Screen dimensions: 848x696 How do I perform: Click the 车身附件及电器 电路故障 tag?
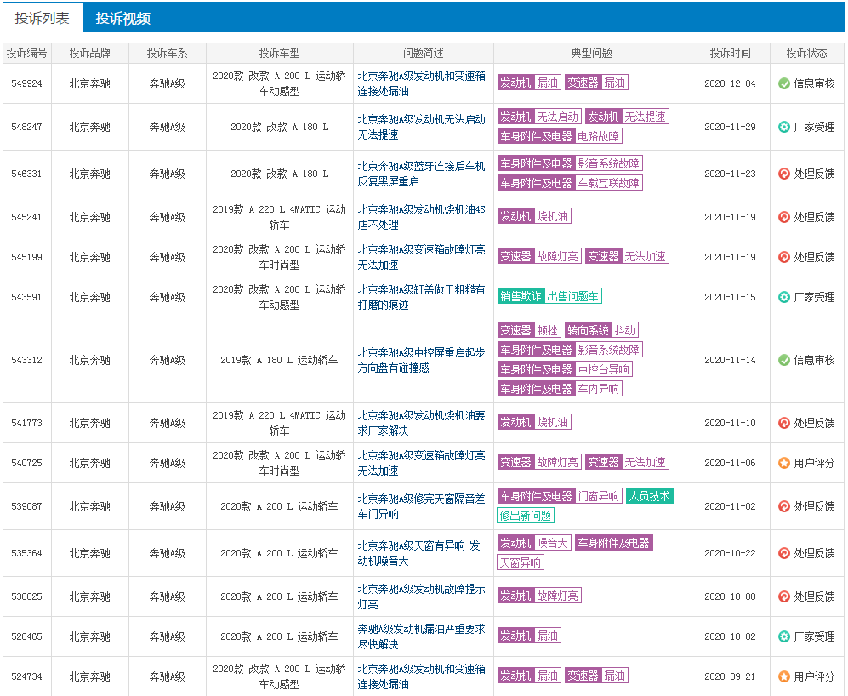560,136
